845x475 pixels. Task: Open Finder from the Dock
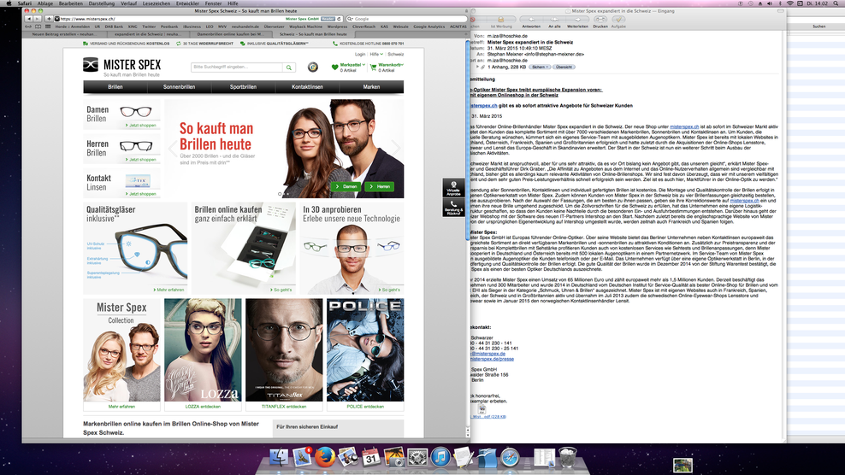coord(279,457)
